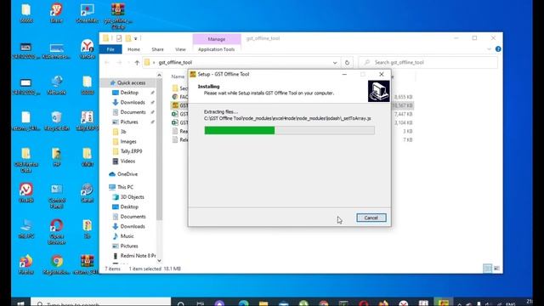Open the Home ribbon tab
The height and width of the screenshot is (306, 544).
[133, 49]
